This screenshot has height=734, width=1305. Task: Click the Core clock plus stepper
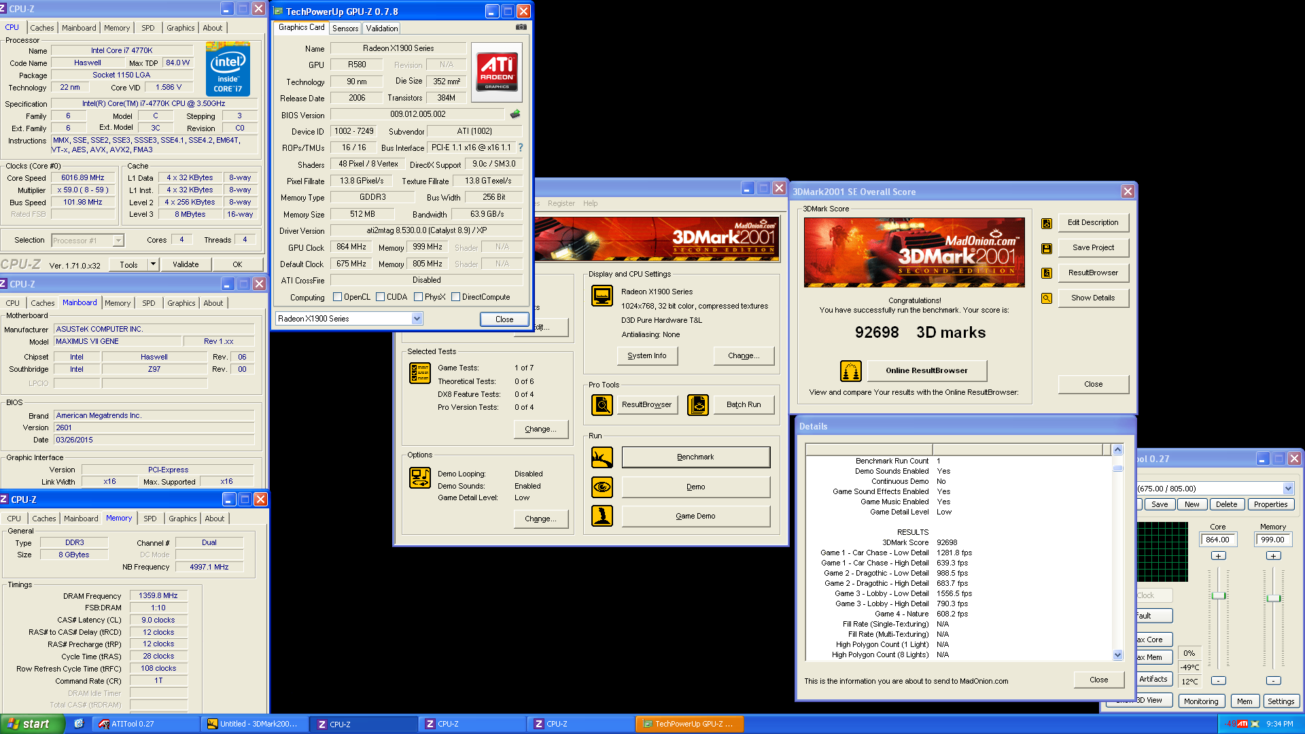(x=1219, y=556)
